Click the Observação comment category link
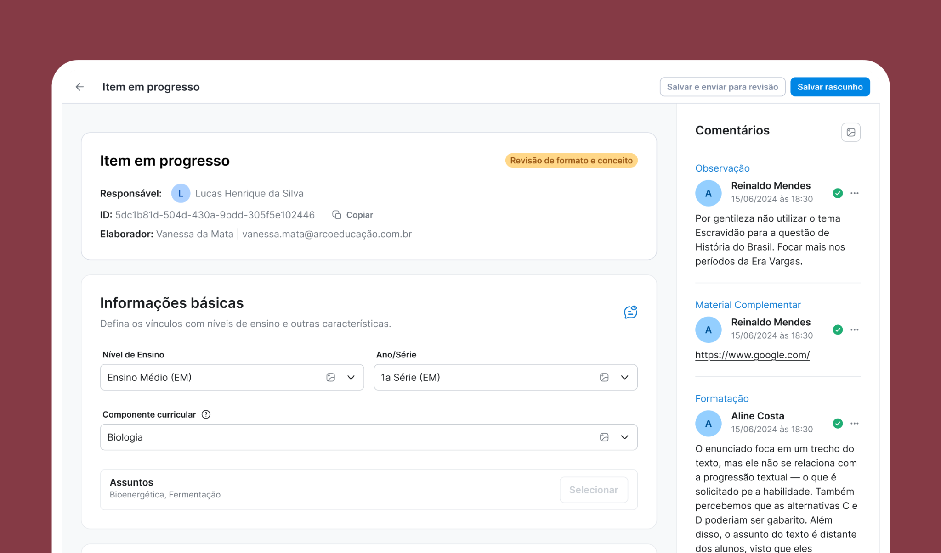The width and height of the screenshot is (941, 553). tap(722, 168)
